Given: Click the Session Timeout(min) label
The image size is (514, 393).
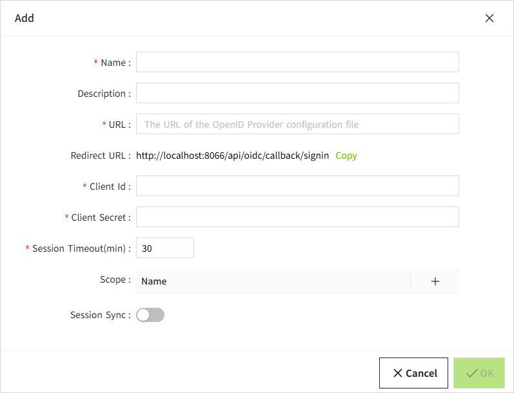Looking at the screenshot, I should tap(80, 248).
